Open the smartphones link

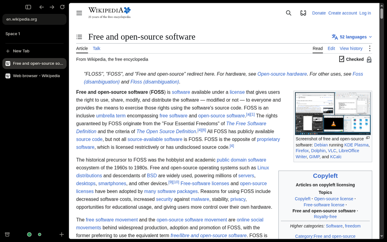(112, 184)
